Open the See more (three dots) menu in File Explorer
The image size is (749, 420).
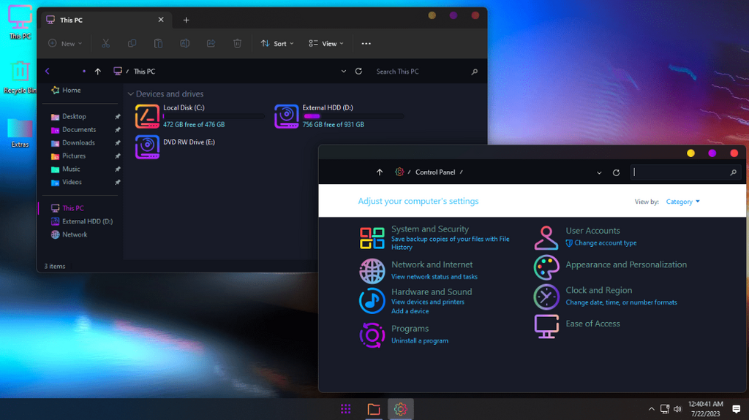[x=366, y=43]
